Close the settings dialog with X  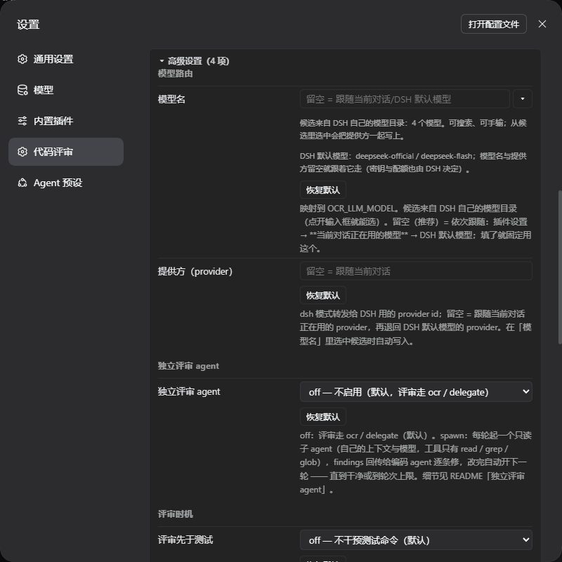pos(542,24)
